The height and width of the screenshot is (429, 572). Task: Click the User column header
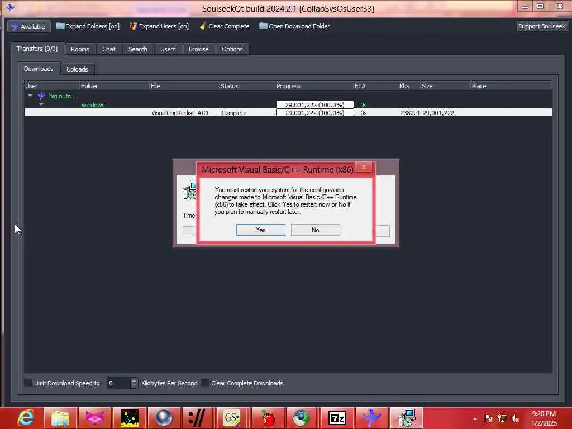(x=52, y=86)
